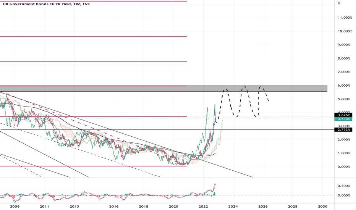The height and width of the screenshot is (210, 356).
Task: Click the 2024 time axis label
Action: (233, 206)
